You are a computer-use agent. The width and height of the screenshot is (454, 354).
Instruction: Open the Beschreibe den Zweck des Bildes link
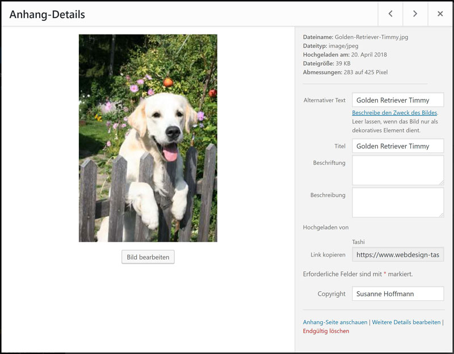coord(394,113)
